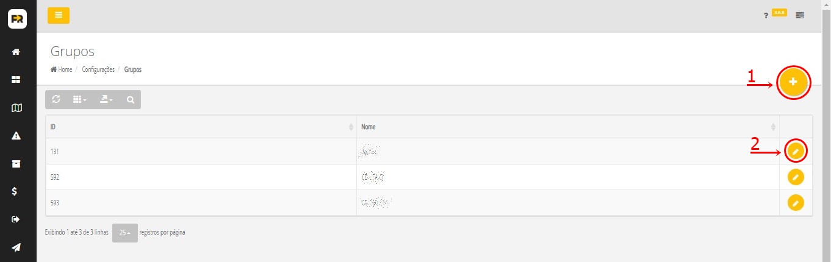
Task: Edit group with ID 131
Action: [x=795, y=150]
